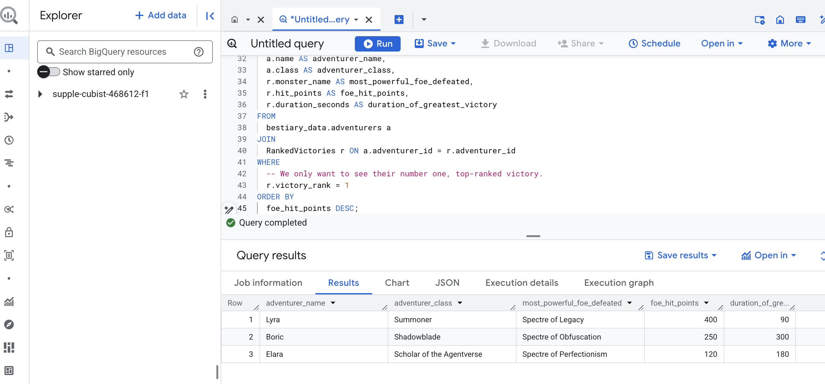The width and height of the screenshot is (825, 384).
Task: Expand the supple-cubist-468612-f1 project tree
Action: click(40, 94)
